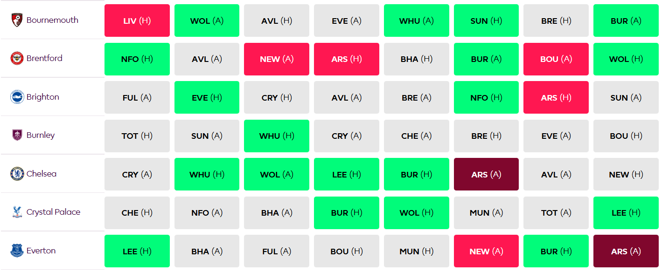Open the Bournemouth team page link

click(52, 20)
